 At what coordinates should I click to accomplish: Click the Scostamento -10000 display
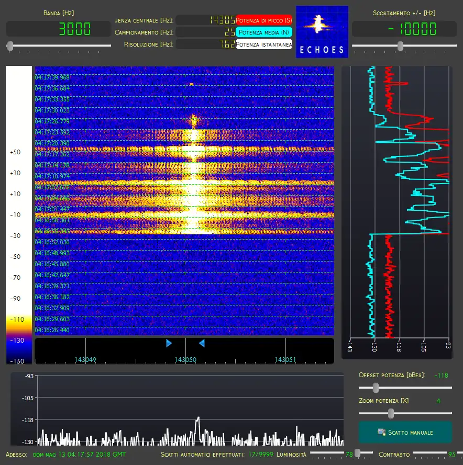pyautogui.click(x=404, y=29)
